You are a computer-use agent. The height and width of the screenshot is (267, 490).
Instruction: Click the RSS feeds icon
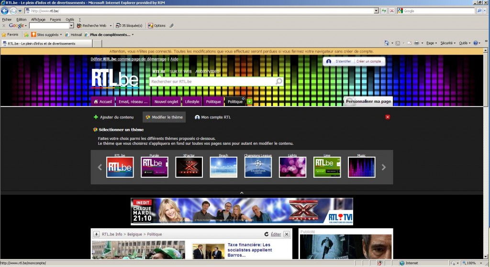[x=398, y=43]
